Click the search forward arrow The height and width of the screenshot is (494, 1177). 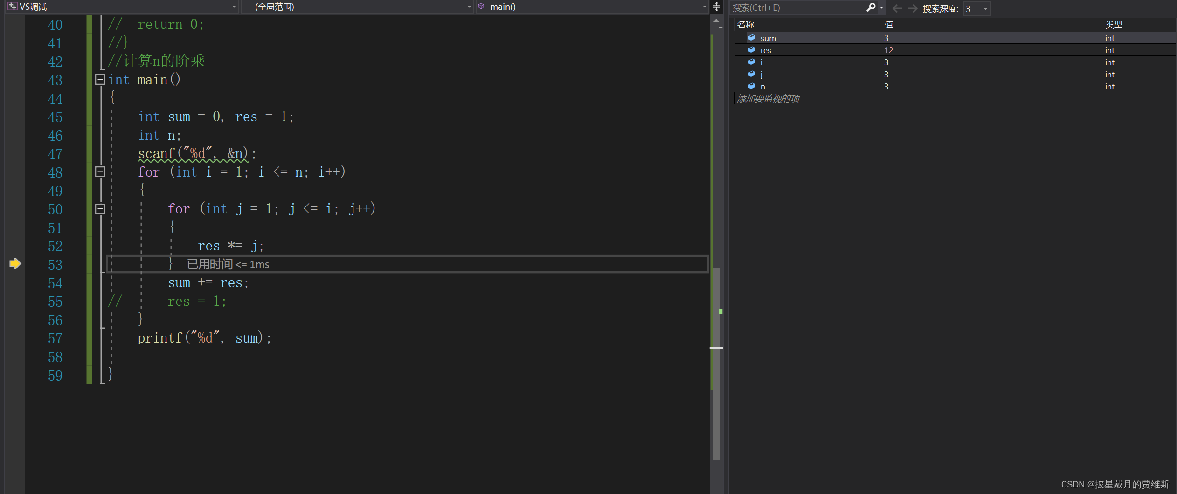[913, 8]
